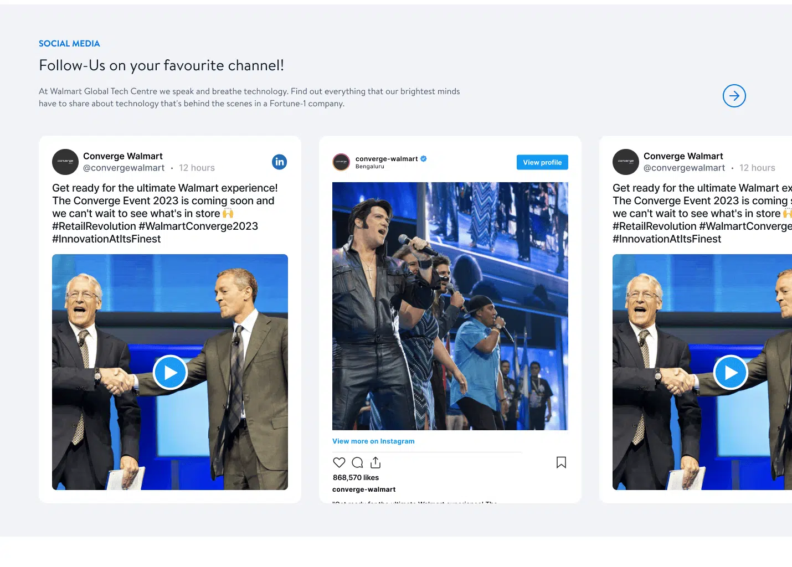Viewport: 792px width, 567px height.
Task: Click the 868,570 likes count
Action: coord(356,477)
